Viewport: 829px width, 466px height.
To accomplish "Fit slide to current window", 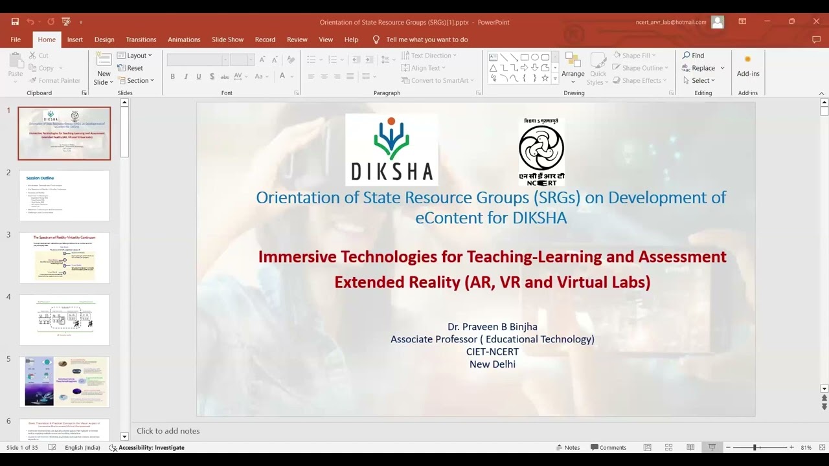I will coord(821,447).
